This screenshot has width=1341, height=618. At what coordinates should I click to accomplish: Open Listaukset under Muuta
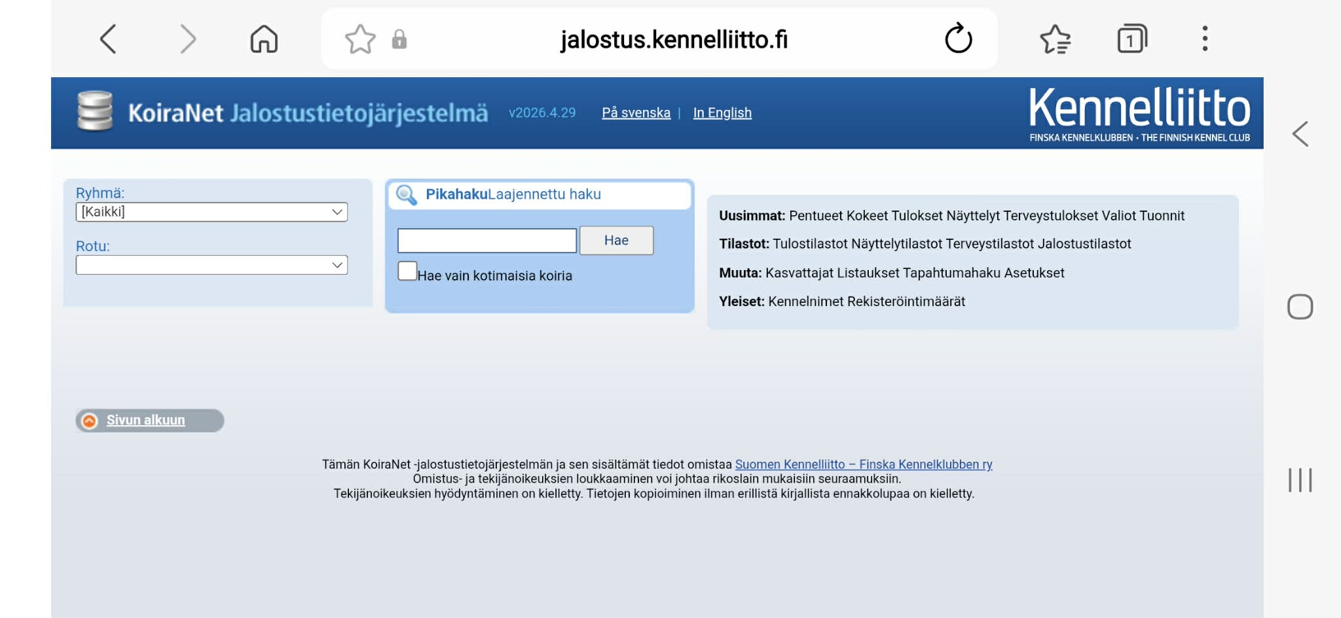869,273
